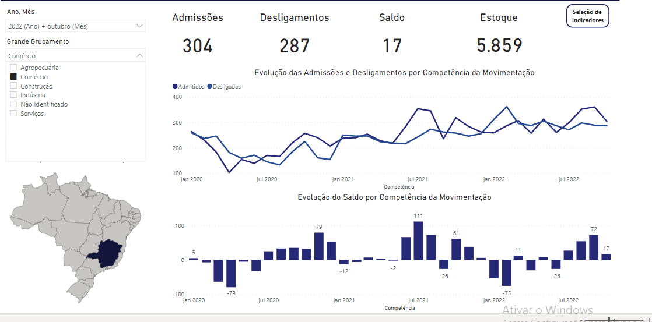Click the Seleção de Indicadores button

[588, 16]
